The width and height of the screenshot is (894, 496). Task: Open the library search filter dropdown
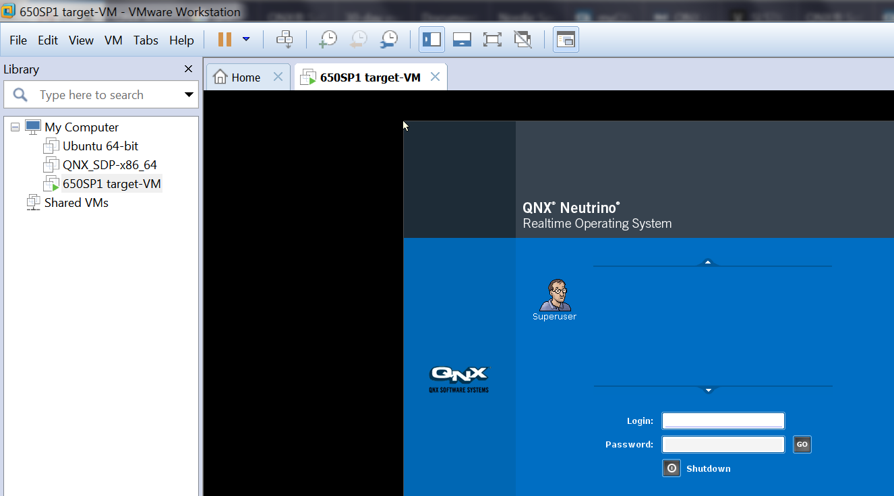click(189, 95)
